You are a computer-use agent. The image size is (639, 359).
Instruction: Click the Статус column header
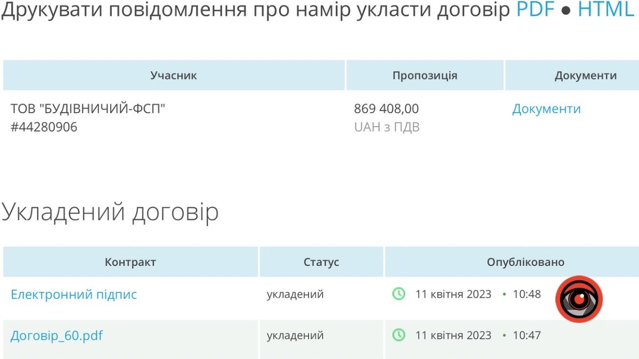coord(321,262)
